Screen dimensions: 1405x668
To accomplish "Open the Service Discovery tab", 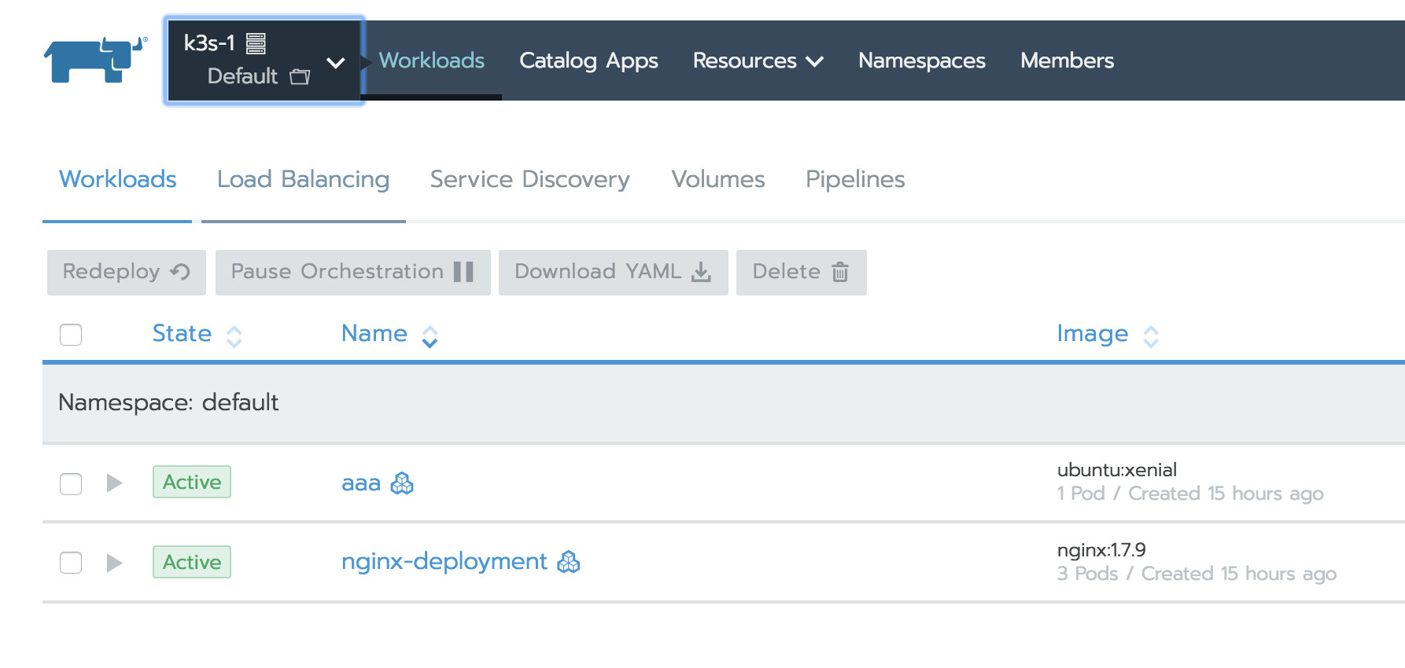I will [x=529, y=179].
